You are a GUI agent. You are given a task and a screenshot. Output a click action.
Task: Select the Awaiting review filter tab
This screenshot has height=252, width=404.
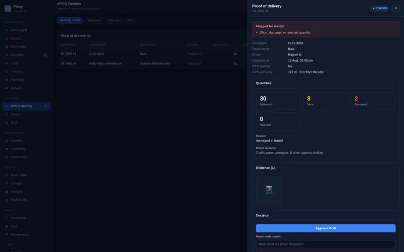tap(70, 20)
